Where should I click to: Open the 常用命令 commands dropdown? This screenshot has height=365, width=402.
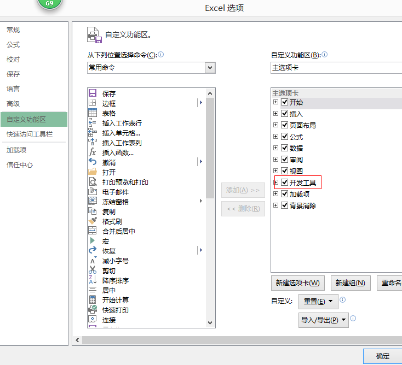210,68
